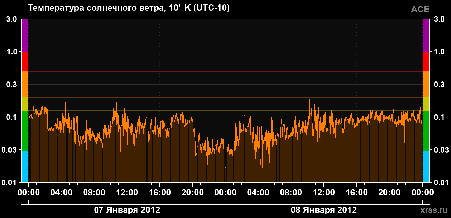Click the ACE source label
The image size is (451, 218).
(420, 9)
